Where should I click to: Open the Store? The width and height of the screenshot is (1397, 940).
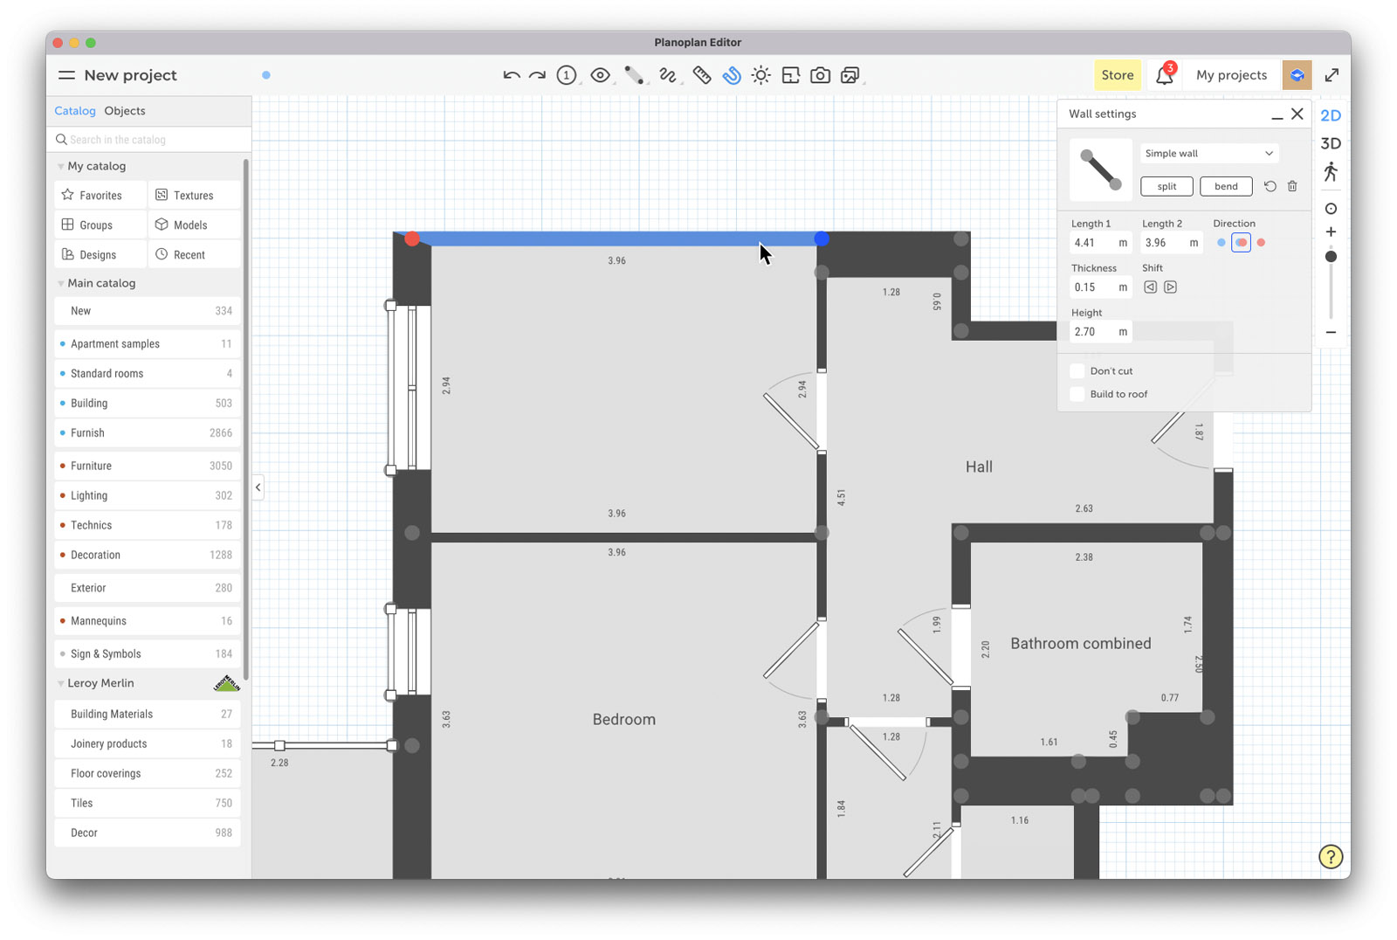pos(1118,75)
